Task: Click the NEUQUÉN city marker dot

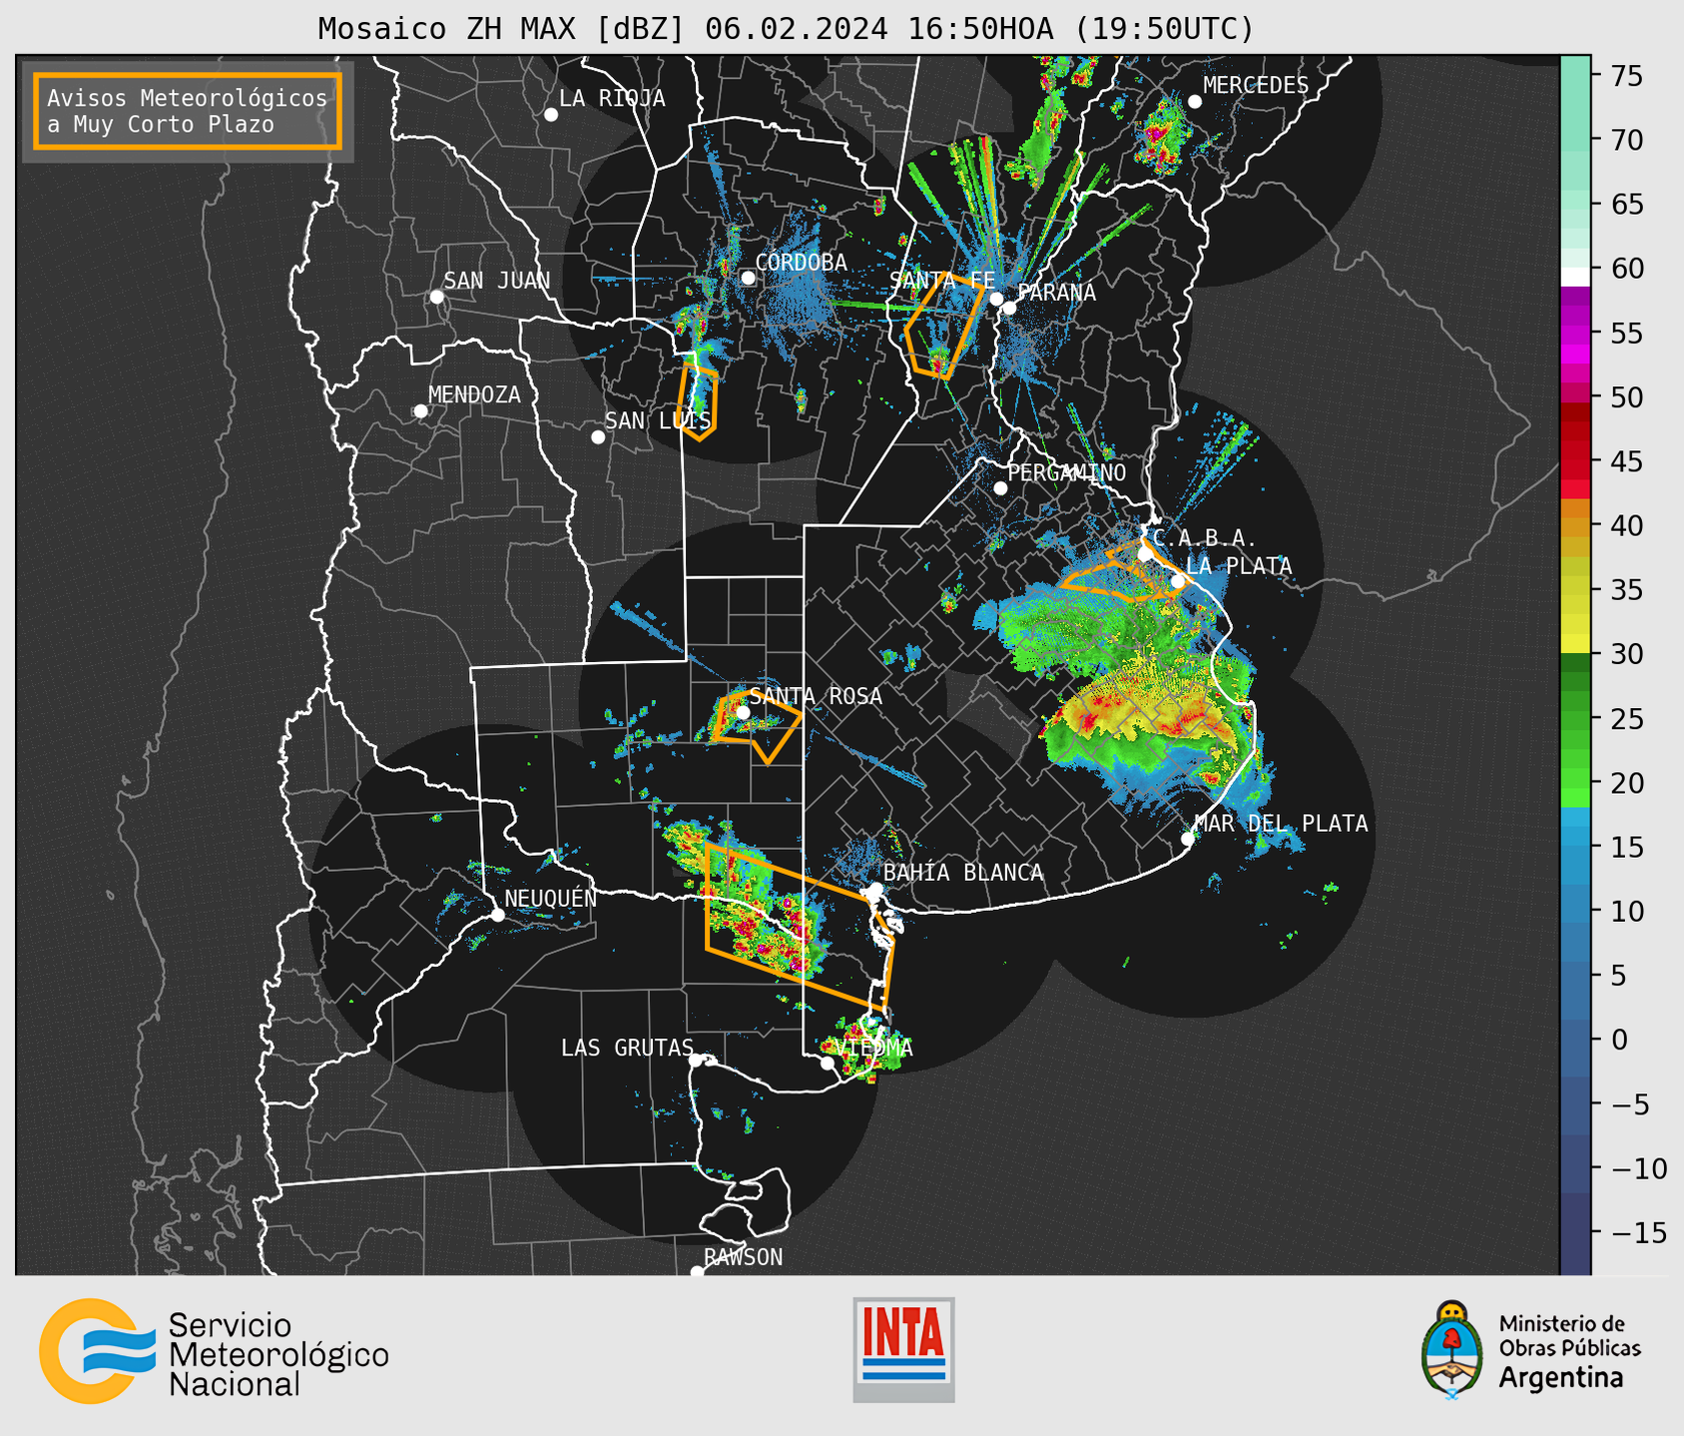Action: (498, 915)
